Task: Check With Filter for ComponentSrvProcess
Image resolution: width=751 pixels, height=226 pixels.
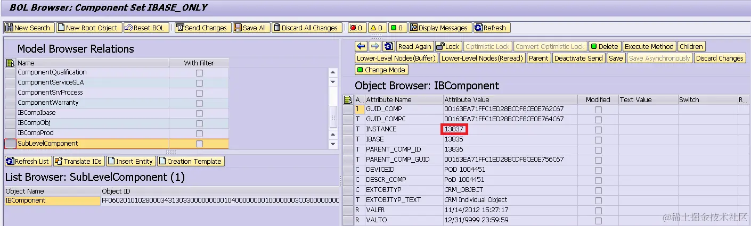Action: tap(199, 93)
